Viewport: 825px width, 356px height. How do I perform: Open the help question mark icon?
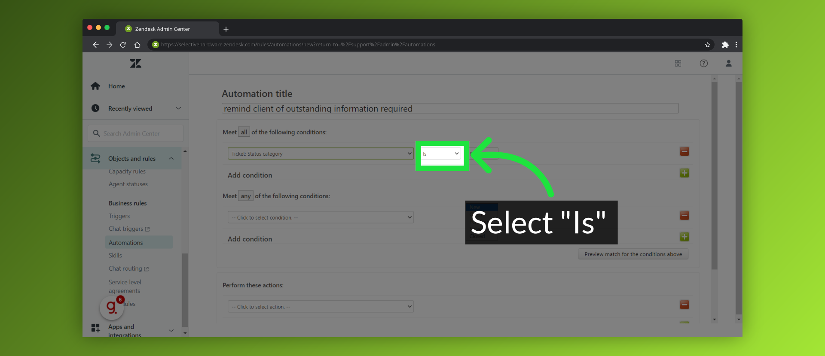point(703,63)
